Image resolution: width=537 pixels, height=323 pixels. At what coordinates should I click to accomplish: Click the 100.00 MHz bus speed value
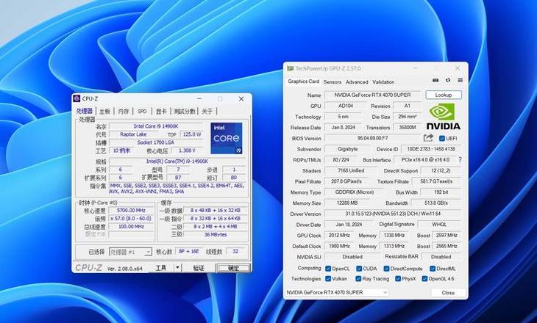[131, 227]
